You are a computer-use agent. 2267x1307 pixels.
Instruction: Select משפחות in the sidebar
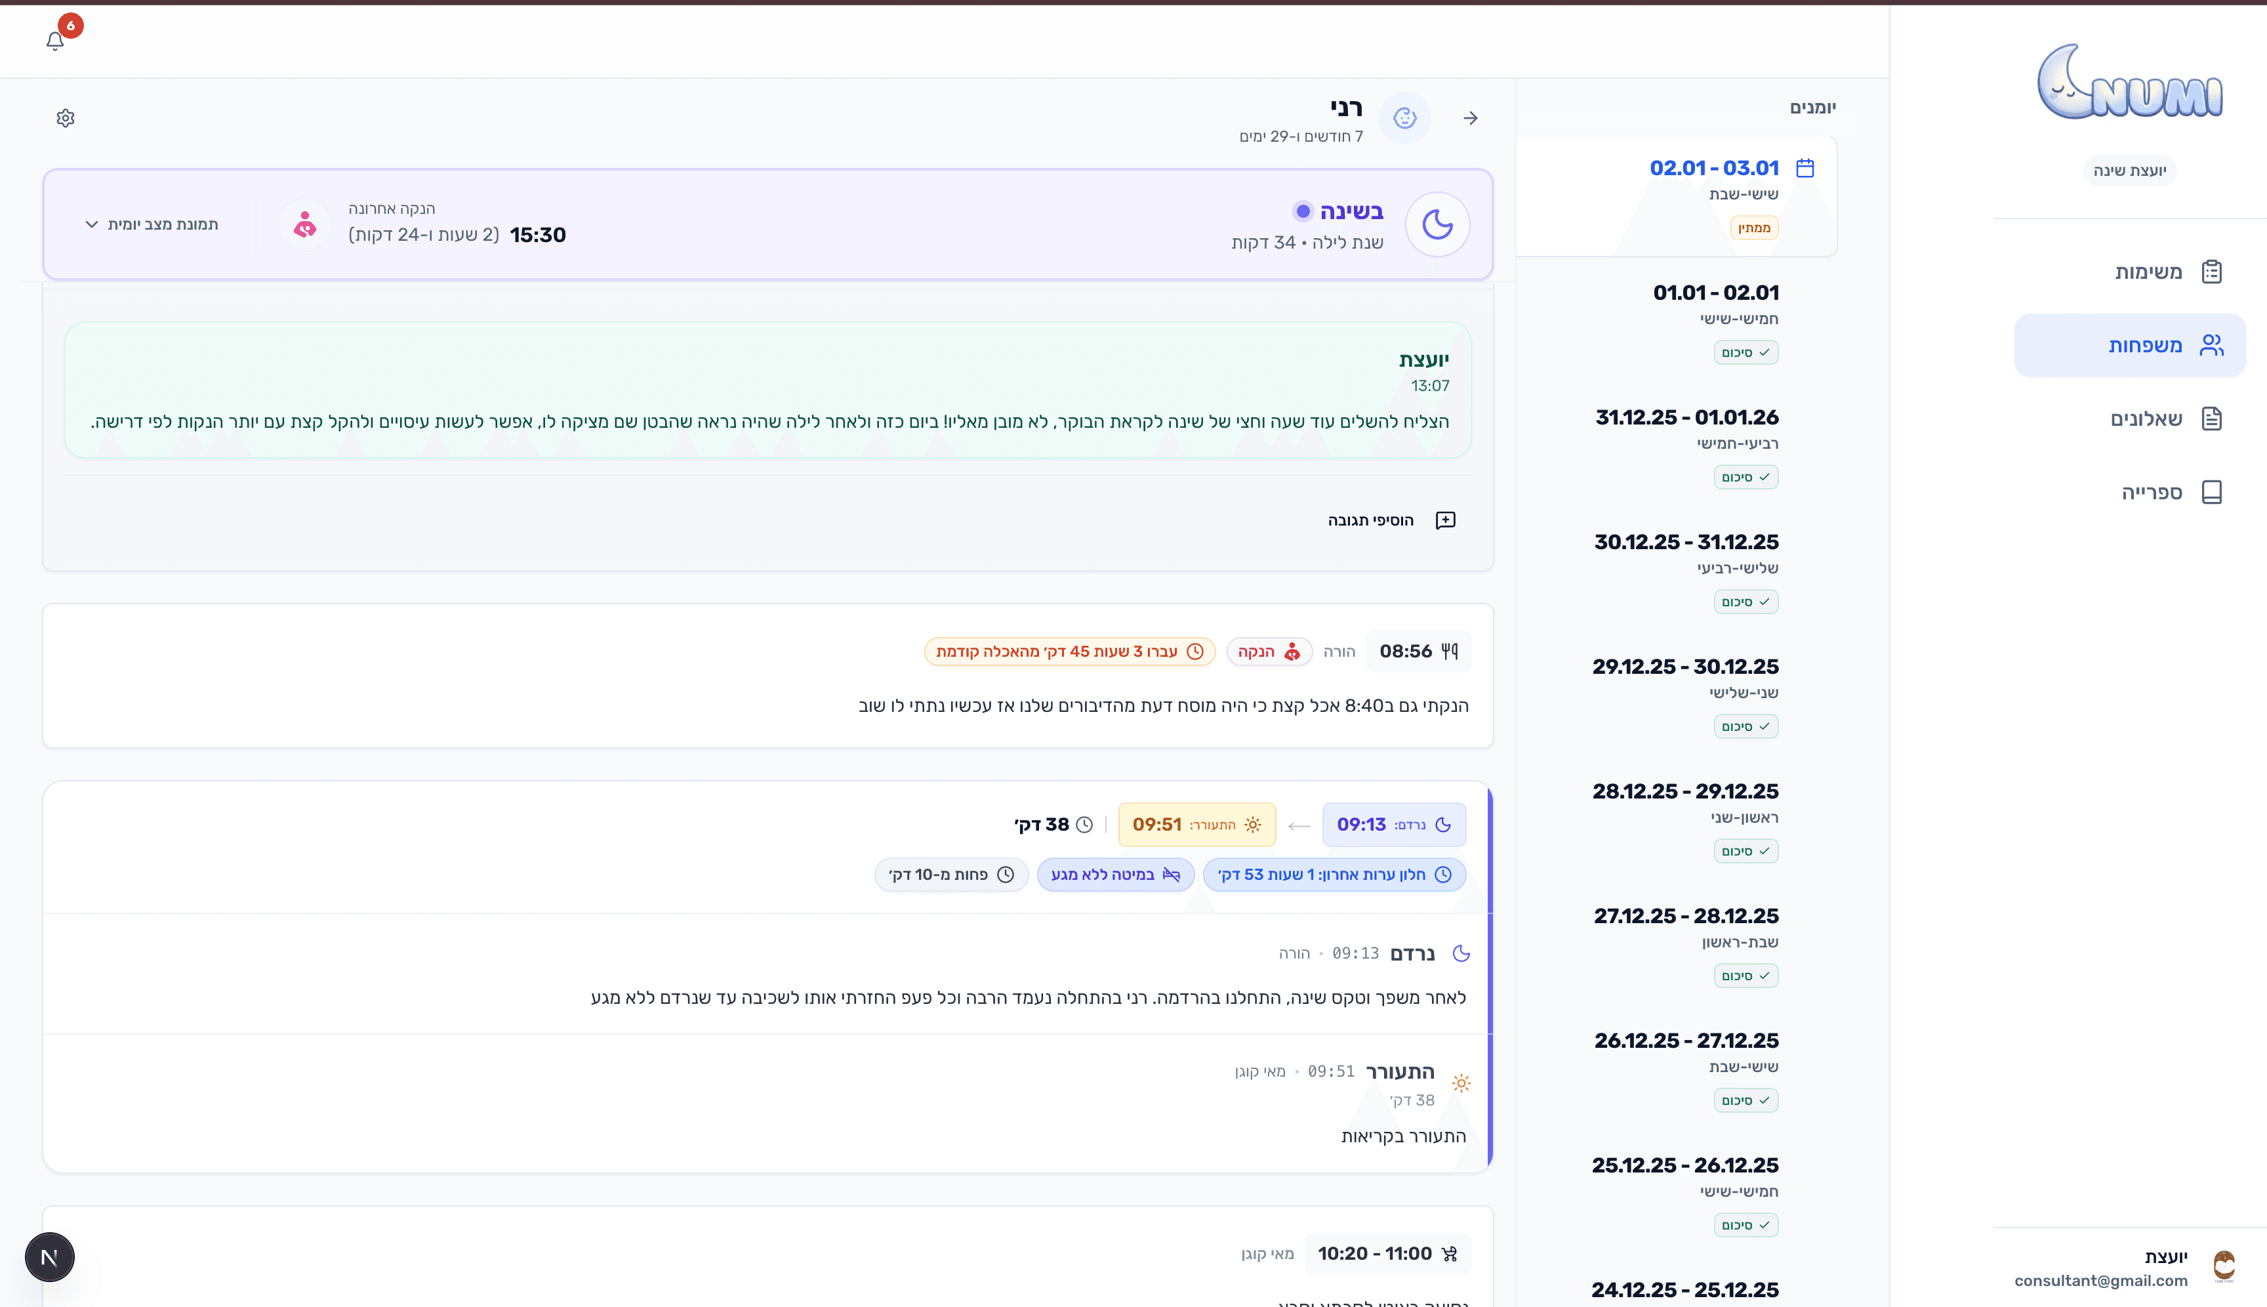pyautogui.click(x=2129, y=346)
